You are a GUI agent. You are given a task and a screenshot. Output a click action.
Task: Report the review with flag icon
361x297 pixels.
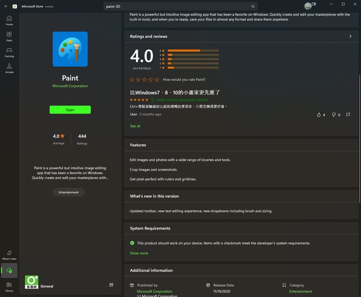click(x=348, y=114)
